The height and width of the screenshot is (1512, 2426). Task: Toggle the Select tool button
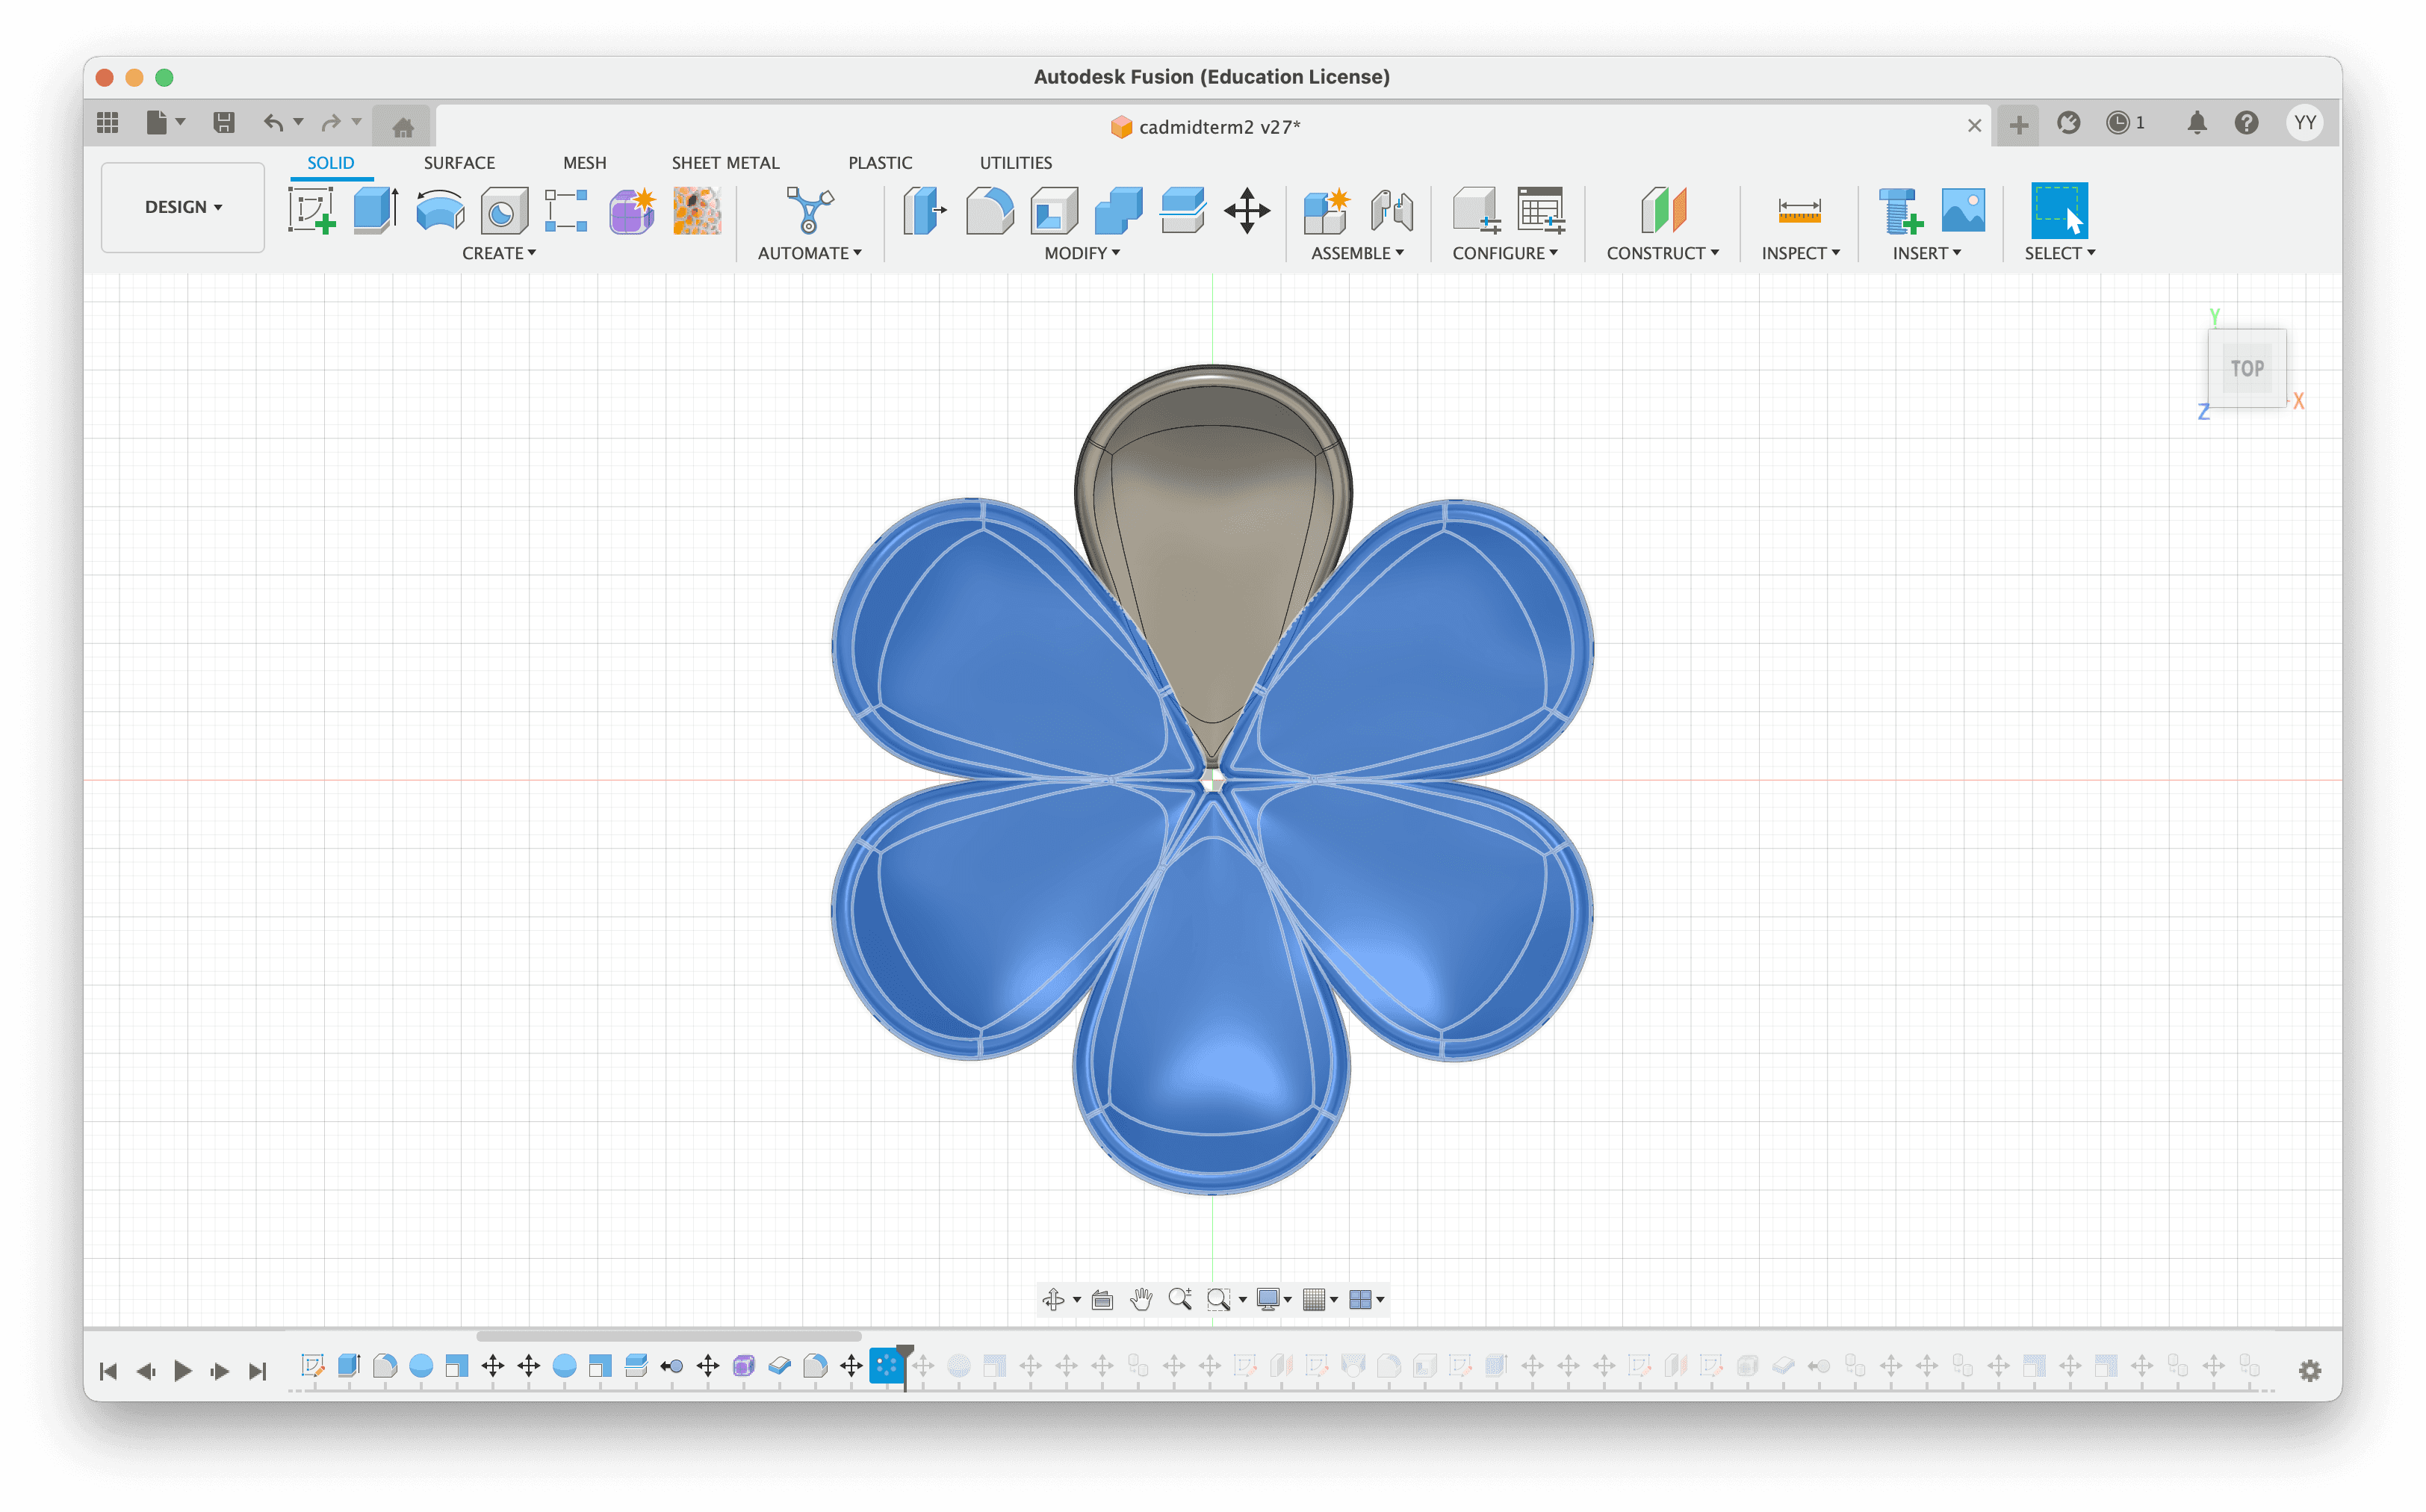tap(2059, 211)
